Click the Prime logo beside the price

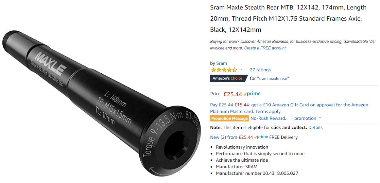click(x=252, y=94)
